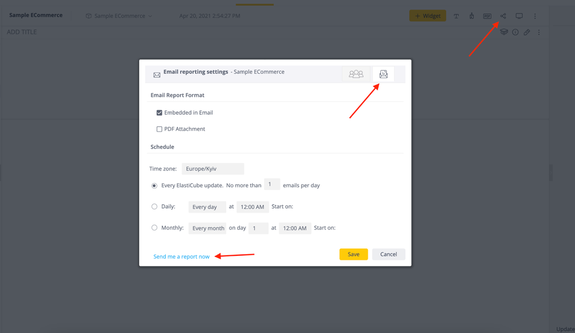Click the owl tutorial icon
The image size is (575, 333).
504,32
